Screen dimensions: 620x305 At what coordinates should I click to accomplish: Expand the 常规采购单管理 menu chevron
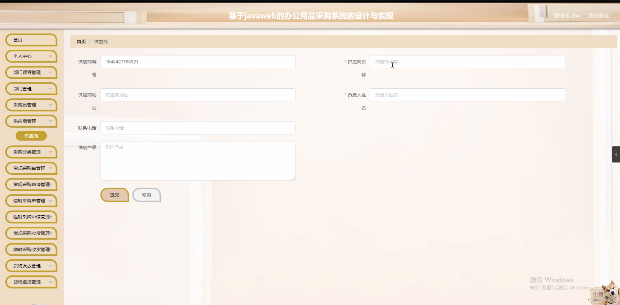coord(50,168)
